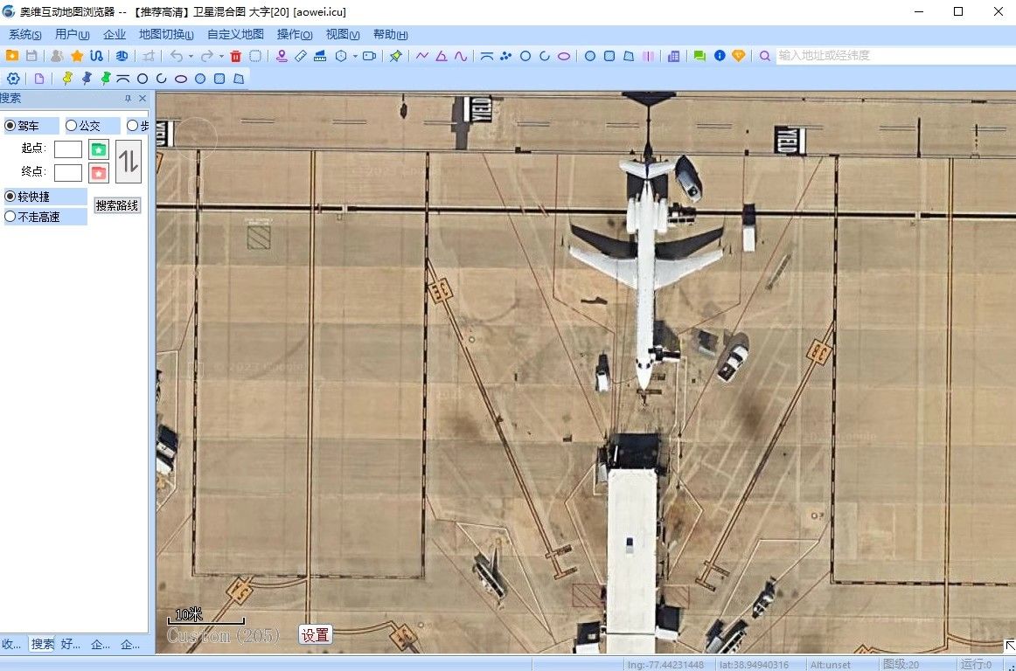Open the 自定义地图 menu
The height and width of the screenshot is (671, 1016).
coord(235,35)
